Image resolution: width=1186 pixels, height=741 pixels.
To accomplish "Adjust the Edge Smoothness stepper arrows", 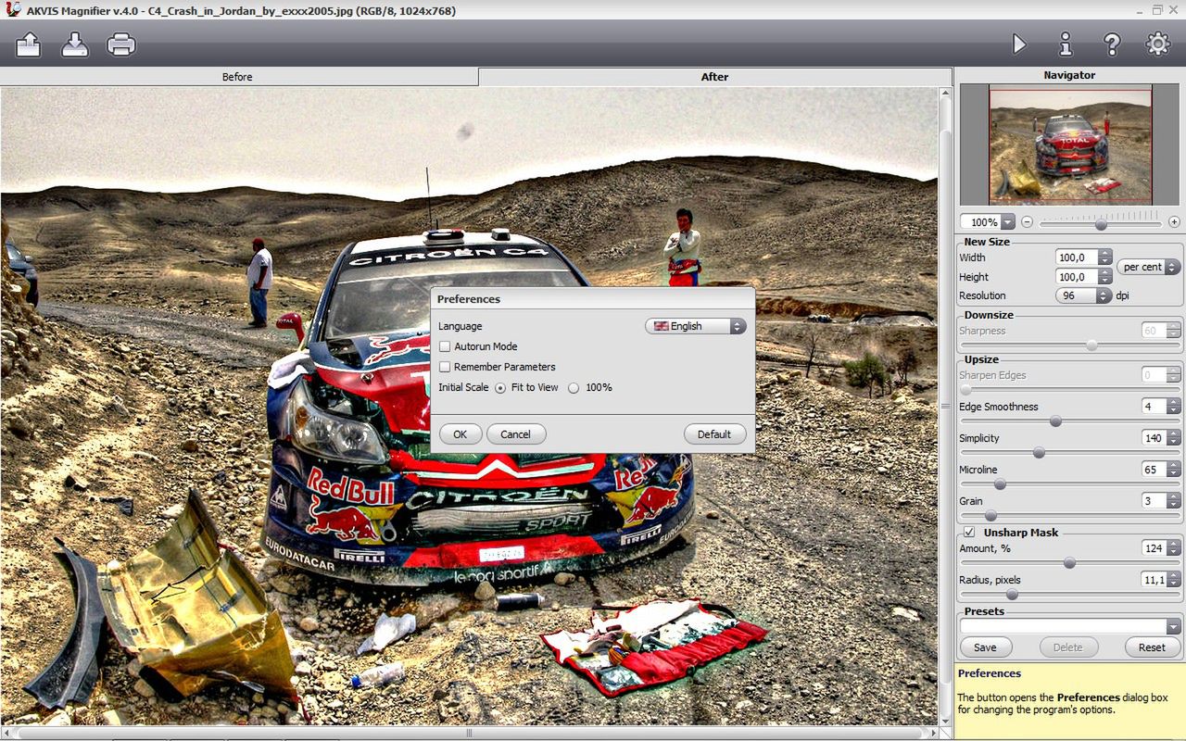I will [1174, 407].
